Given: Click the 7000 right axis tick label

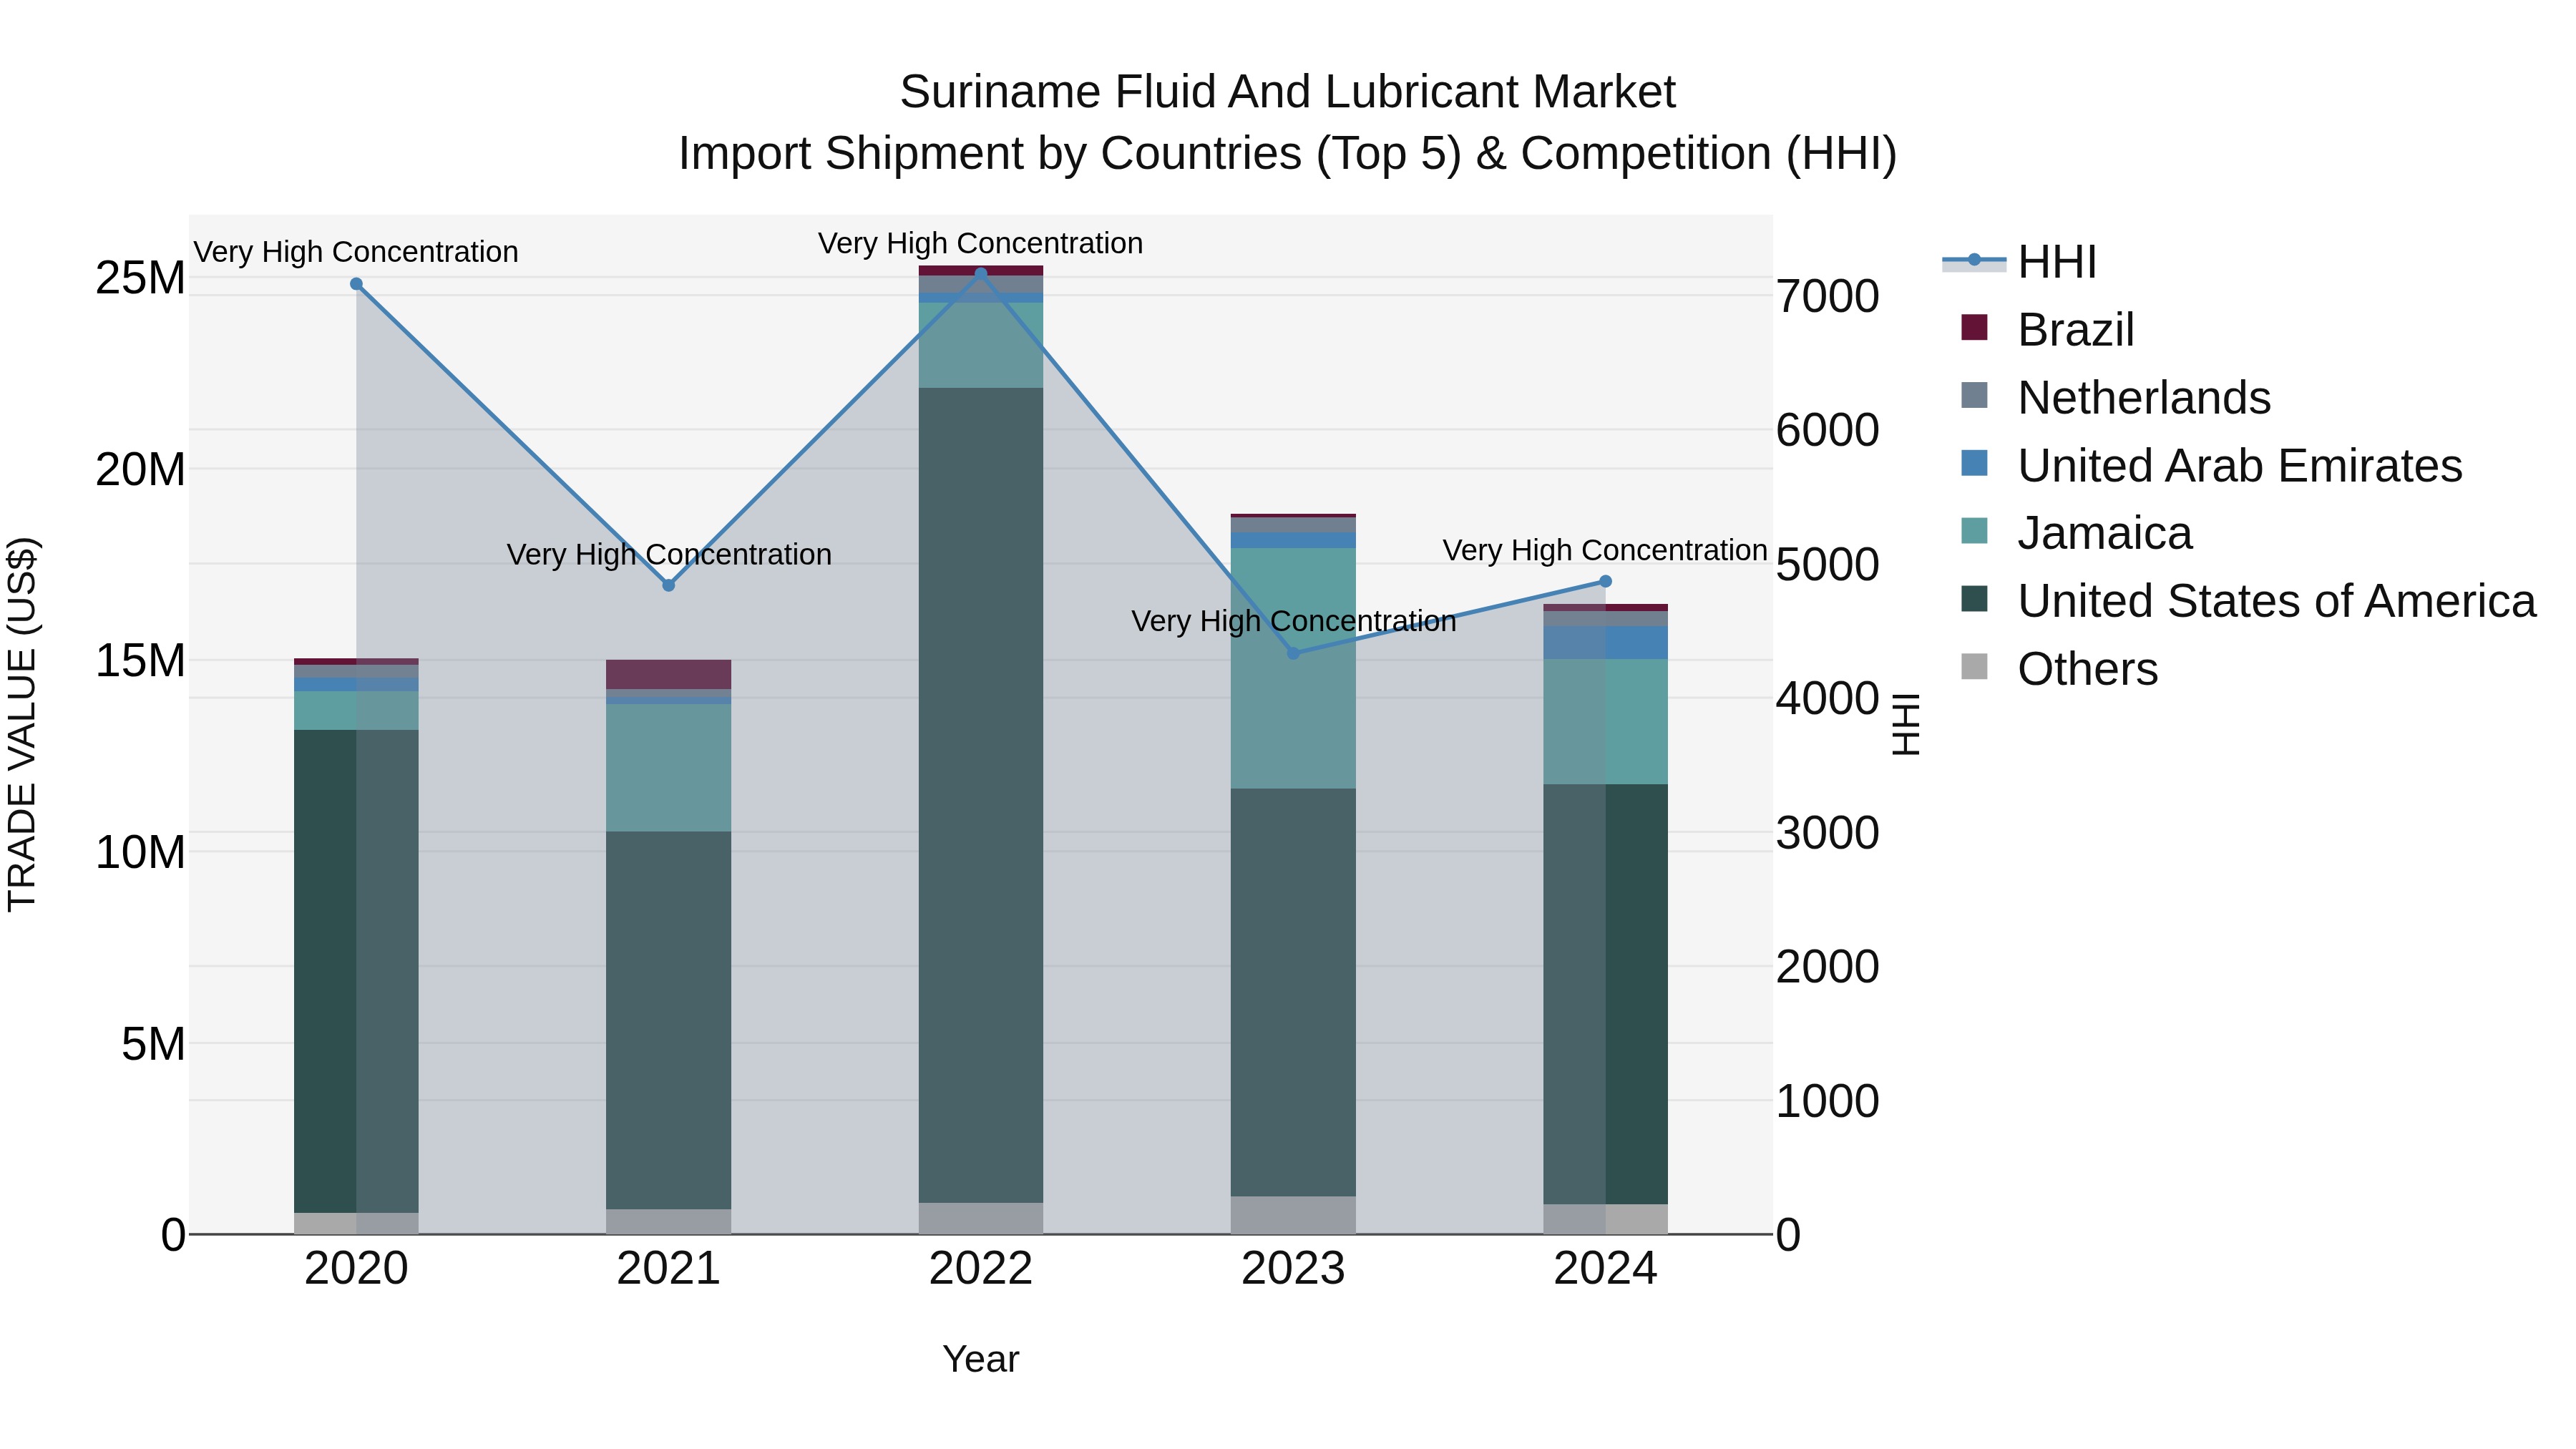Looking at the screenshot, I should [1828, 297].
